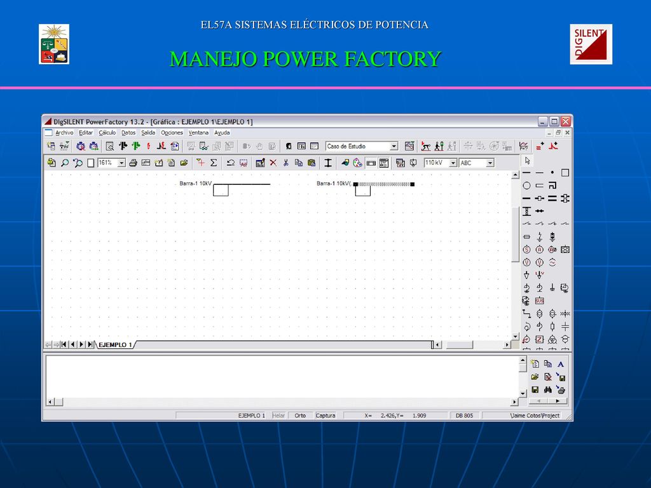Select the circle element in drawing palette
Screen dimensions: 651x488
526,186
